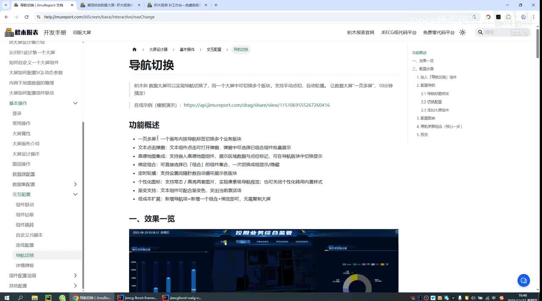Image resolution: width=542 pixels, height=301 pixels.
Task: Open the 免费零代码平台 navbar link
Action: tap(439, 32)
